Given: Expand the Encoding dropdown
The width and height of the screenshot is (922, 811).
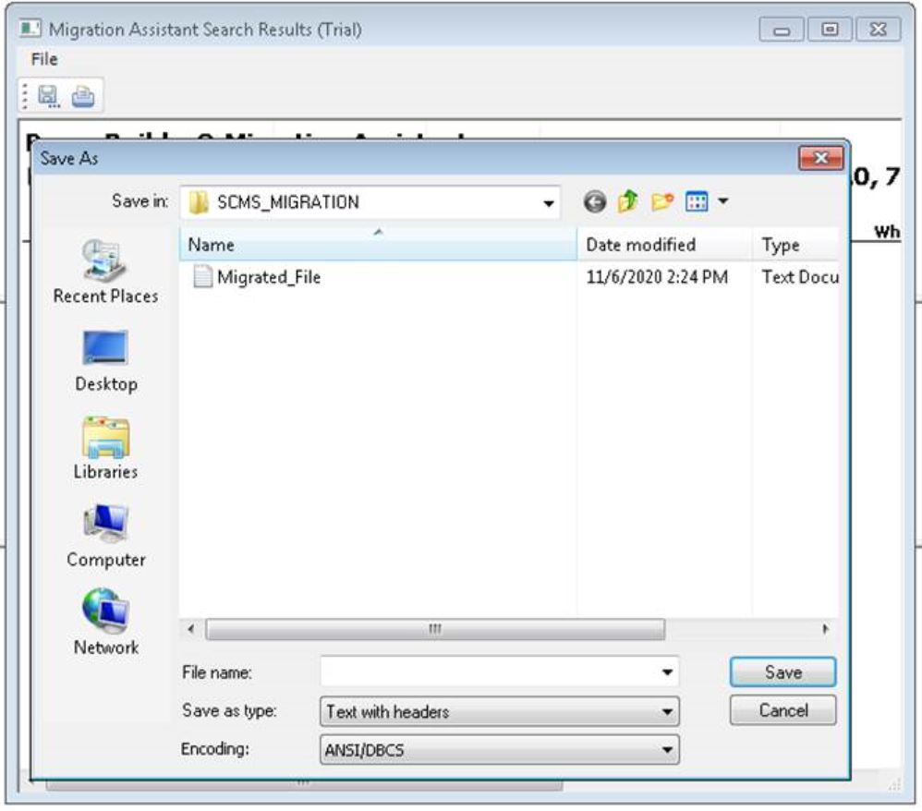Looking at the screenshot, I should click(x=667, y=750).
